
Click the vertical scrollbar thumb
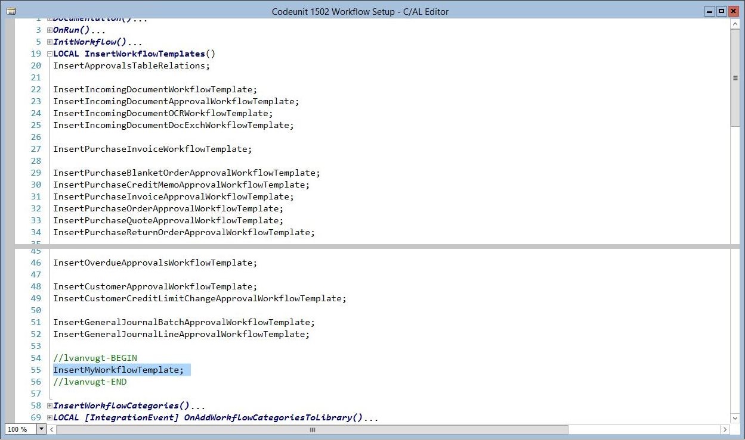point(735,77)
